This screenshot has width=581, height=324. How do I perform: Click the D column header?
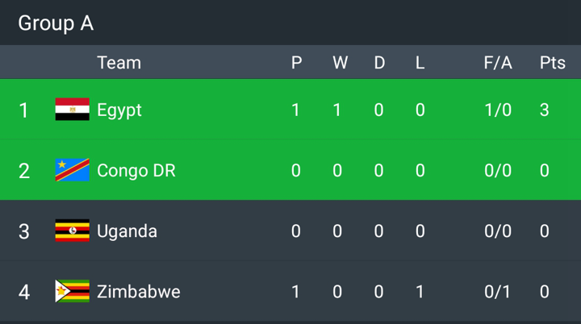[379, 63]
